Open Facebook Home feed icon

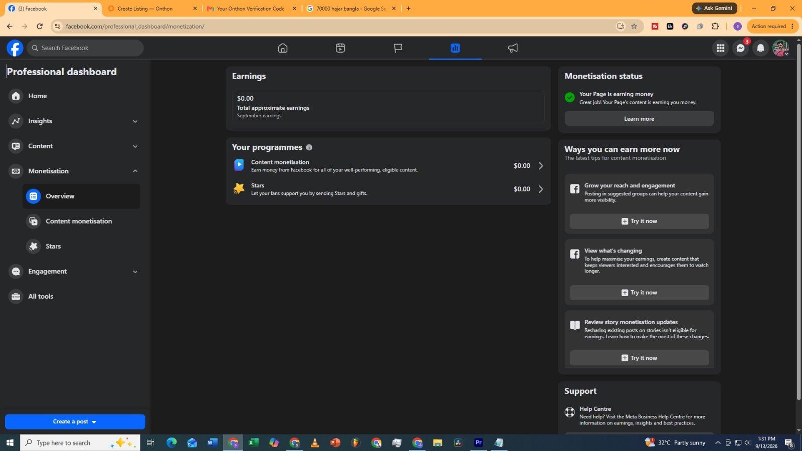283,48
